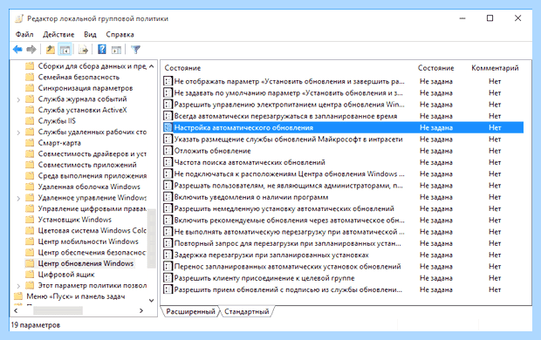Select policy Повторный запрос для перезагрузки
Image resolution: width=541 pixels, height=340 pixels.
[x=287, y=243]
